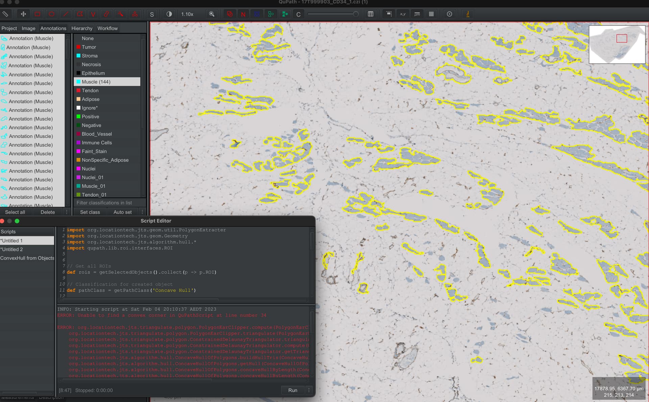Select the Ellipse annotation tool
The height and width of the screenshot is (402, 649).
pos(51,14)
